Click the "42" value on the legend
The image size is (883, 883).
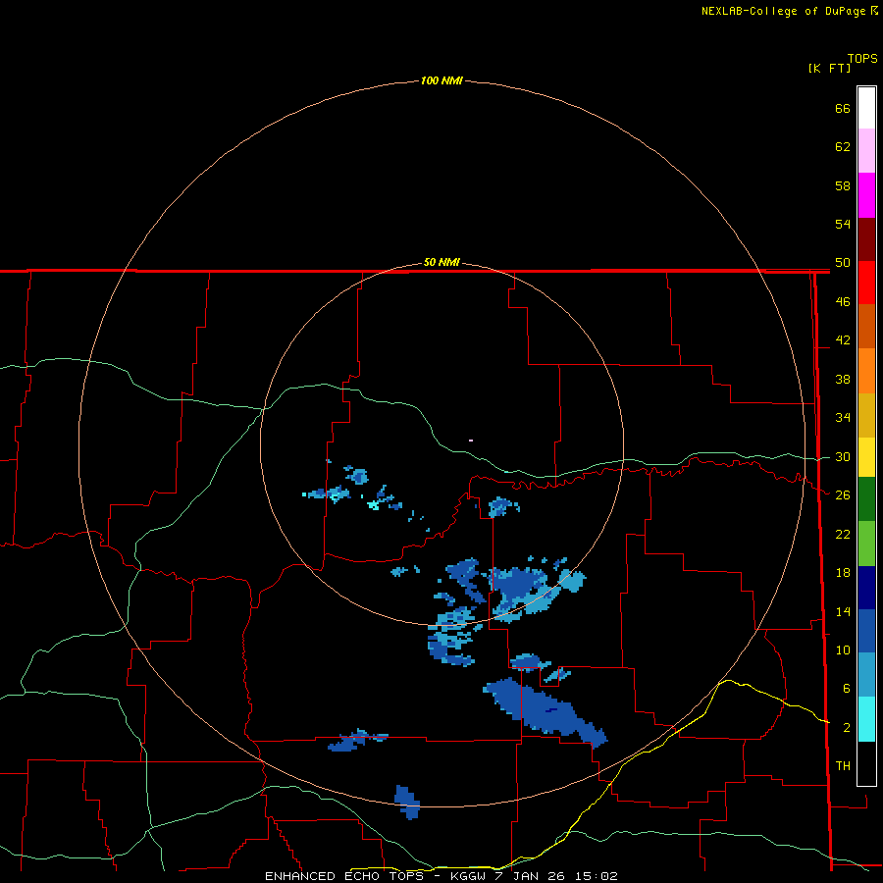coord(843,339)
